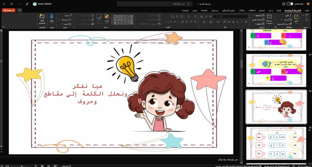The image size is (312, 167).
Task: Toggle the Notes (ملاحظات) pane button
Action: tap(66, 166)
